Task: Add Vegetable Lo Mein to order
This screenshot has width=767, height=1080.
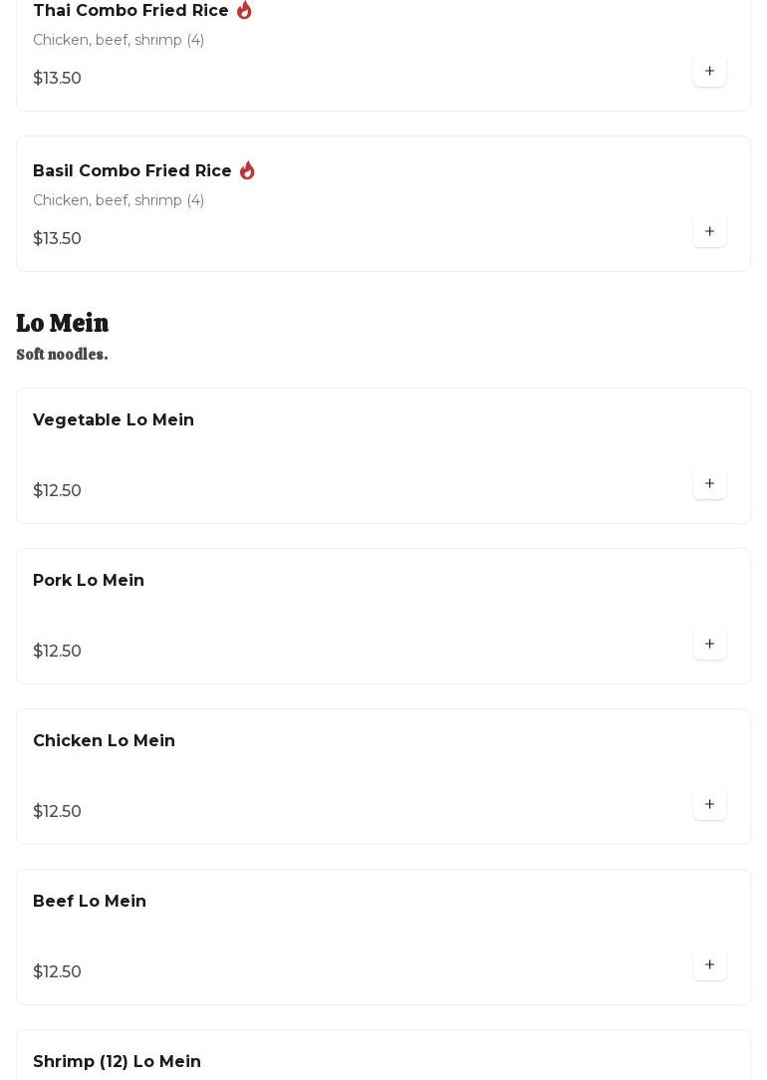Action: point(709,484)
